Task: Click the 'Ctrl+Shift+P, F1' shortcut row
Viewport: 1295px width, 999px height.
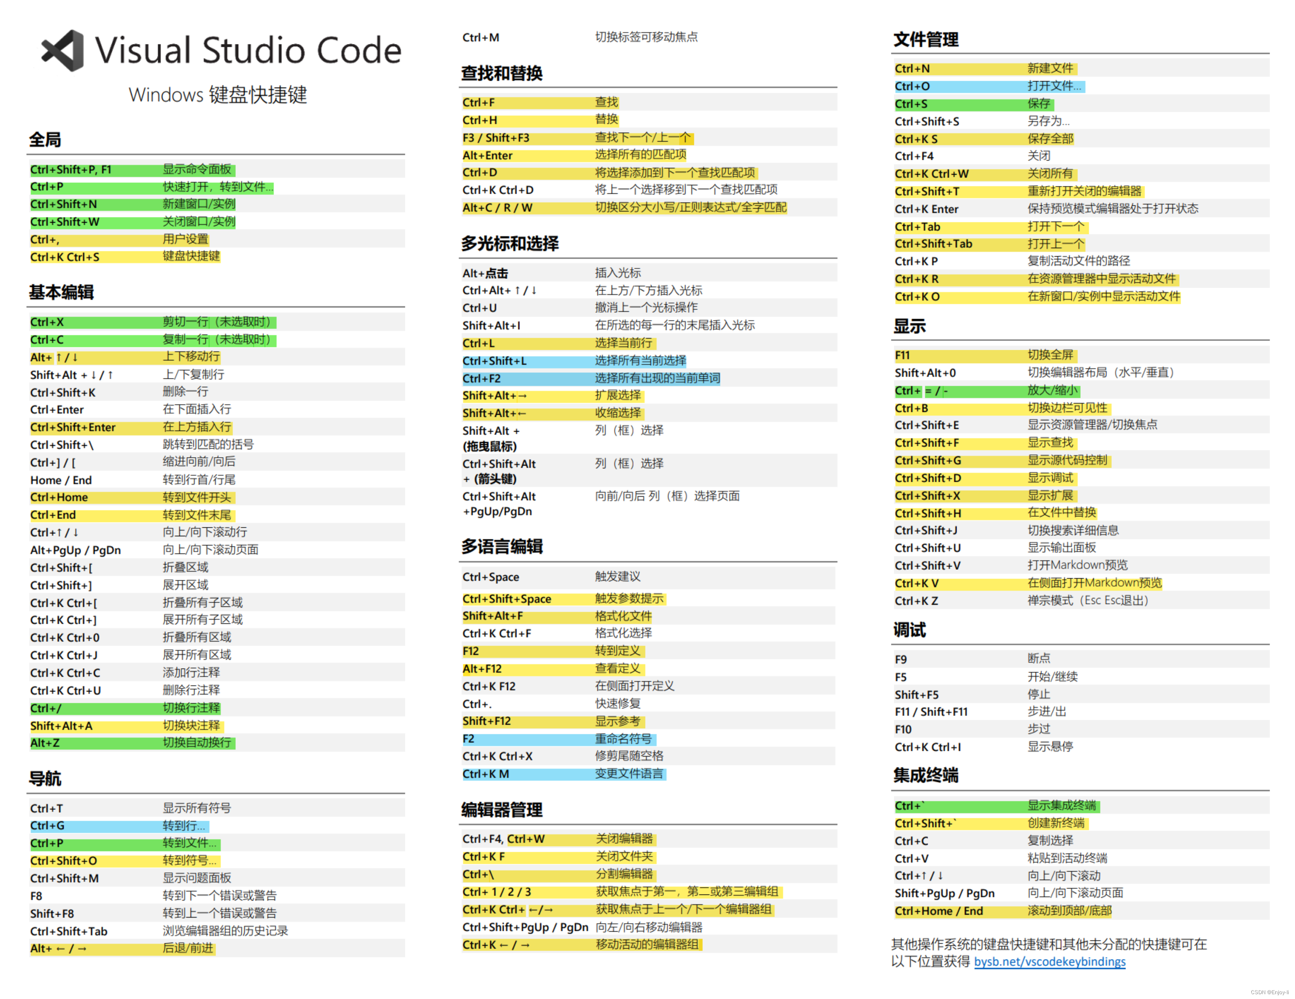Action: (217, 169)
